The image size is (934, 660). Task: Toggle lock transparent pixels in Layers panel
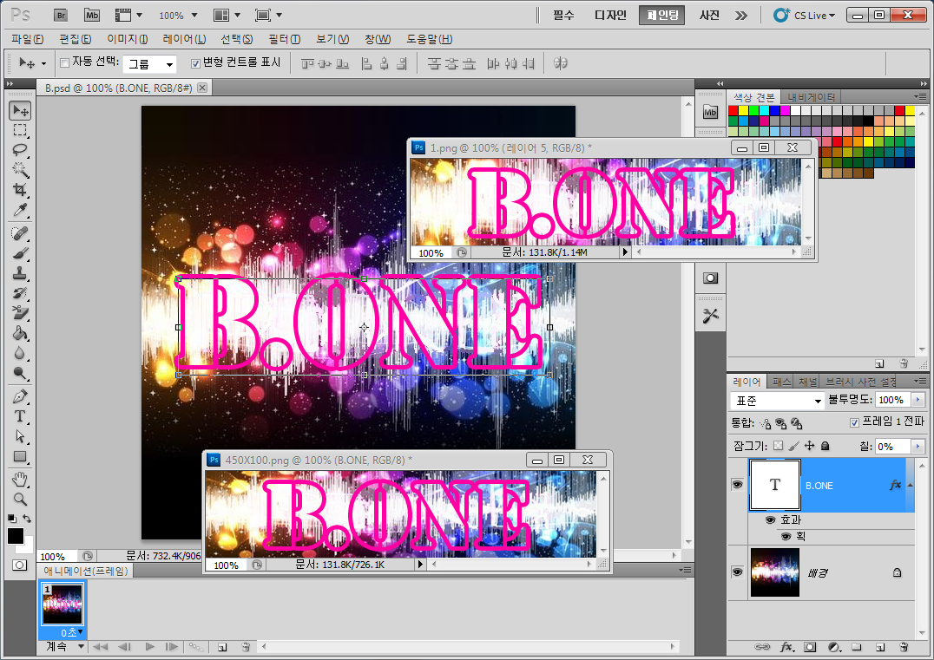coord(778,446)
